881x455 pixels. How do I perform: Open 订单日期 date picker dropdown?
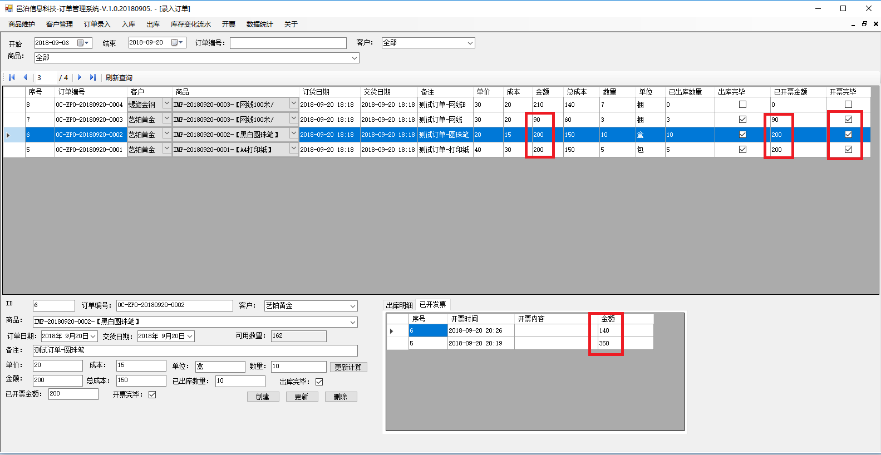click(93, 337)
